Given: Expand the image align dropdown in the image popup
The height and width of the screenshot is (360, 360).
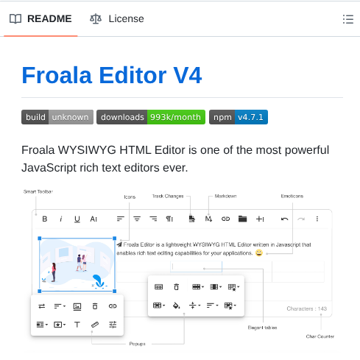Looking at the screenshot, I should pos(60,306).
